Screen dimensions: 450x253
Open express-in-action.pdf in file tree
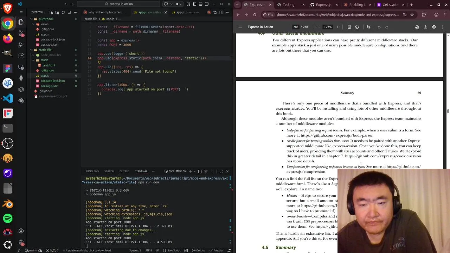point(53,96)
